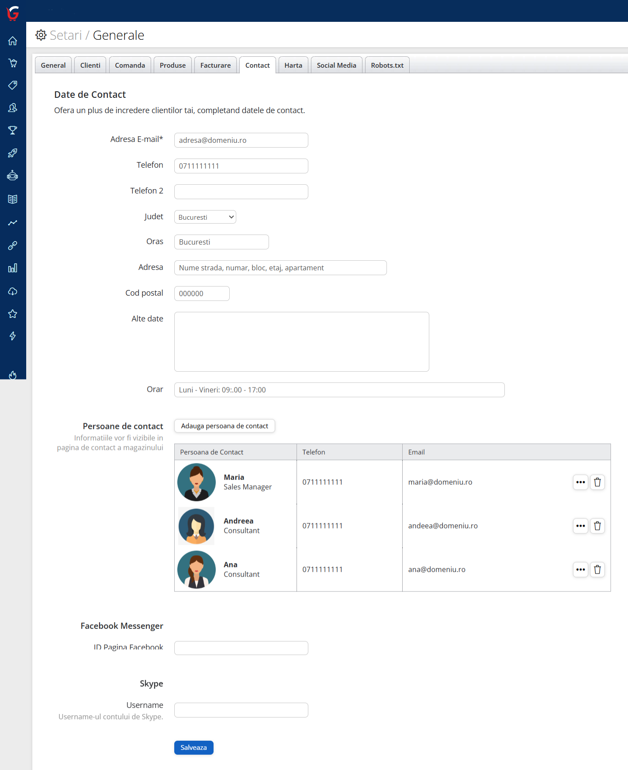Open more options for Andreea
Screen dimensions: 628x770
coord(580,526)
